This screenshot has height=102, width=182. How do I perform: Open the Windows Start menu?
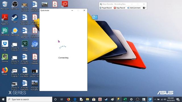tap(3, 99)
